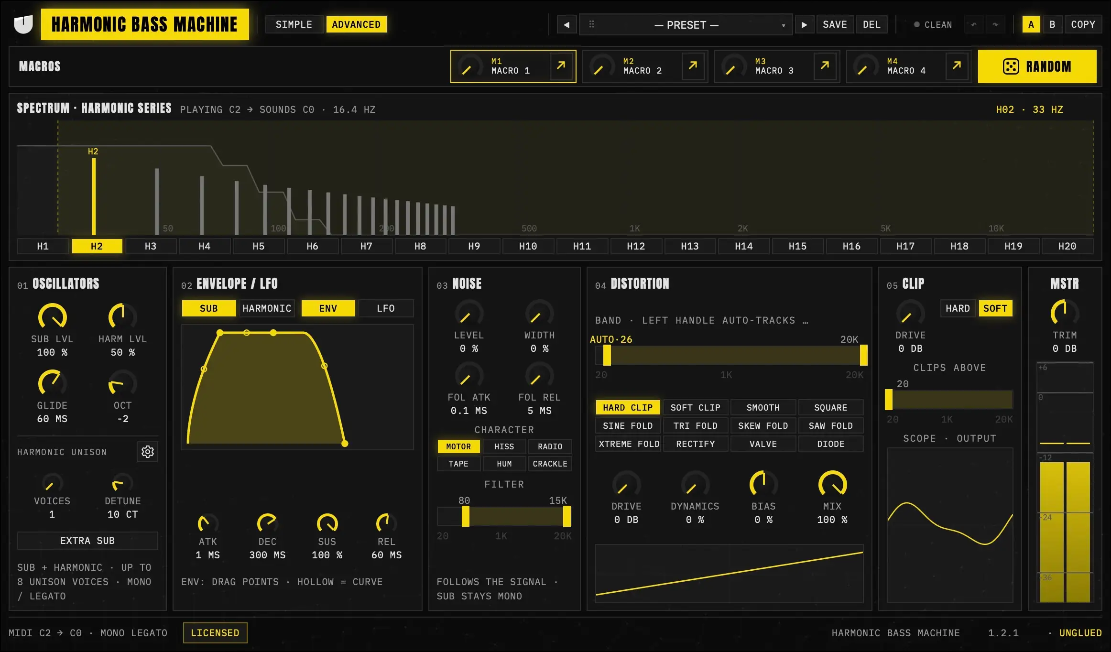This screenshot has height=652, width=1111.
Task: Open Macro 3 assignment arrow
Action: point(825,65)
